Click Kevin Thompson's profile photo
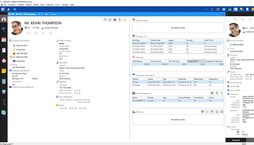The image size is (254, 145). click(x=17, y=27)
